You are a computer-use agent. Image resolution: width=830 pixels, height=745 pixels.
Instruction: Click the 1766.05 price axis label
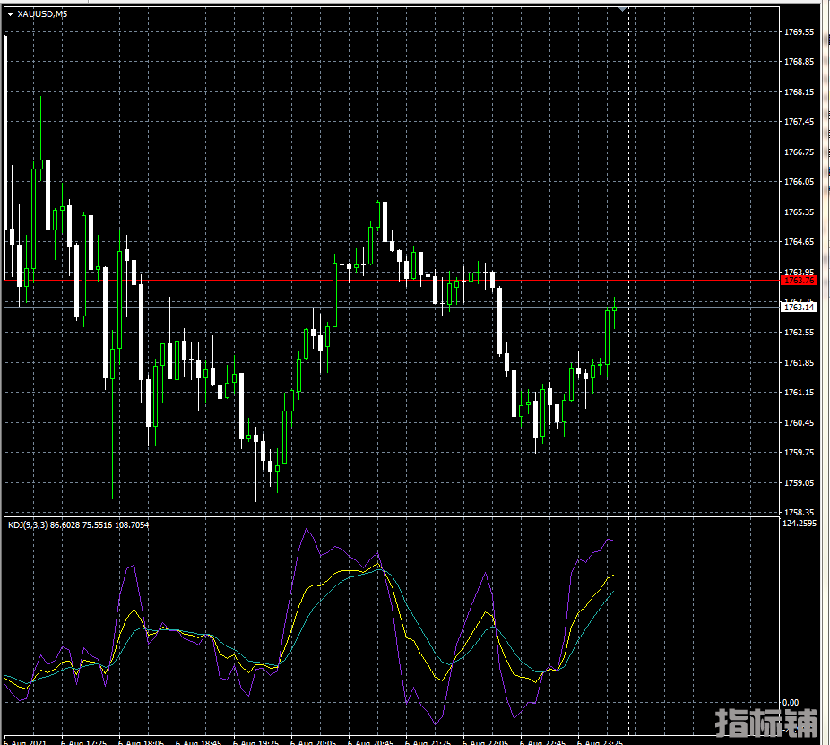click(x=799, y=182)
